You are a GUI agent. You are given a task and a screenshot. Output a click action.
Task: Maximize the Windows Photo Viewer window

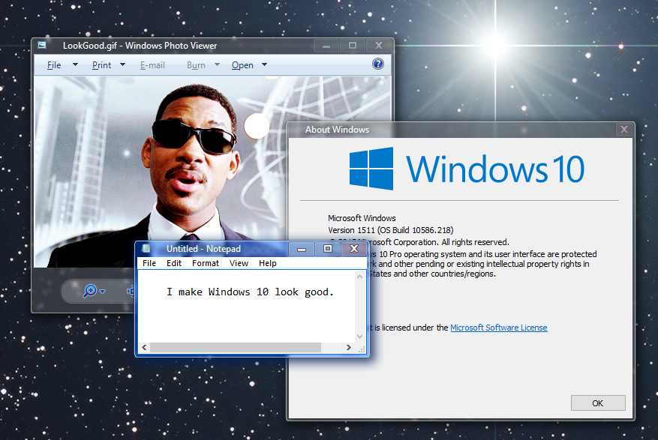tap(353, 46)
